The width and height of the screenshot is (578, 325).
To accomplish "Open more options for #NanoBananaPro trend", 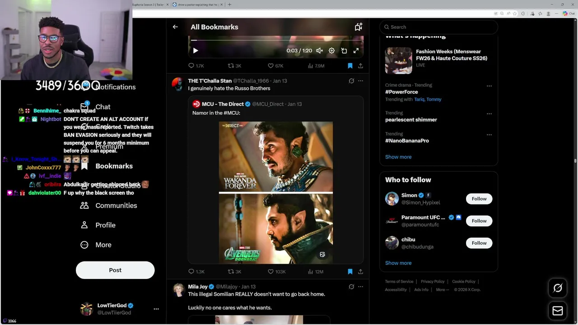I will tap(489, 135).
